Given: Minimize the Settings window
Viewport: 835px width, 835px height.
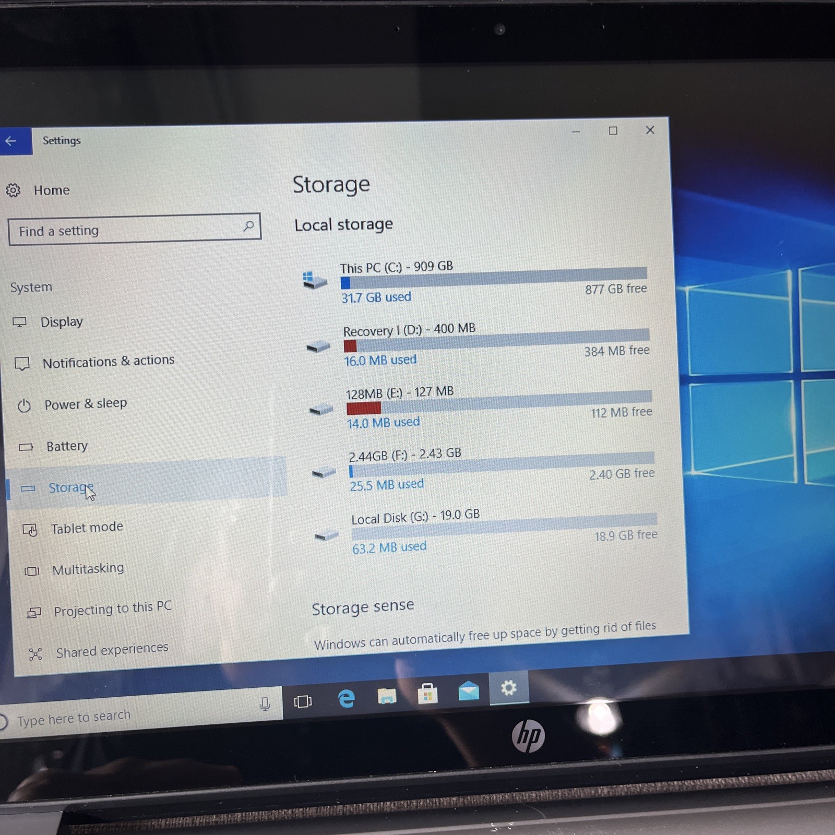Looking at the screenshot, I should pos(576,132).
